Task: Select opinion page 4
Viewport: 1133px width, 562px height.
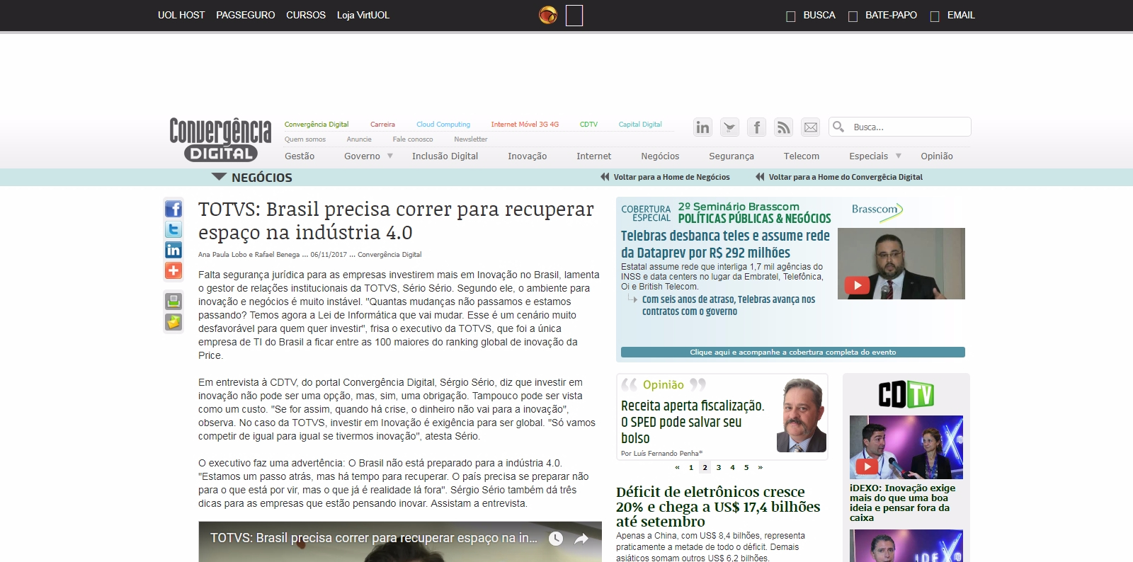Action: pyautogui.click(x=732, y=467)
